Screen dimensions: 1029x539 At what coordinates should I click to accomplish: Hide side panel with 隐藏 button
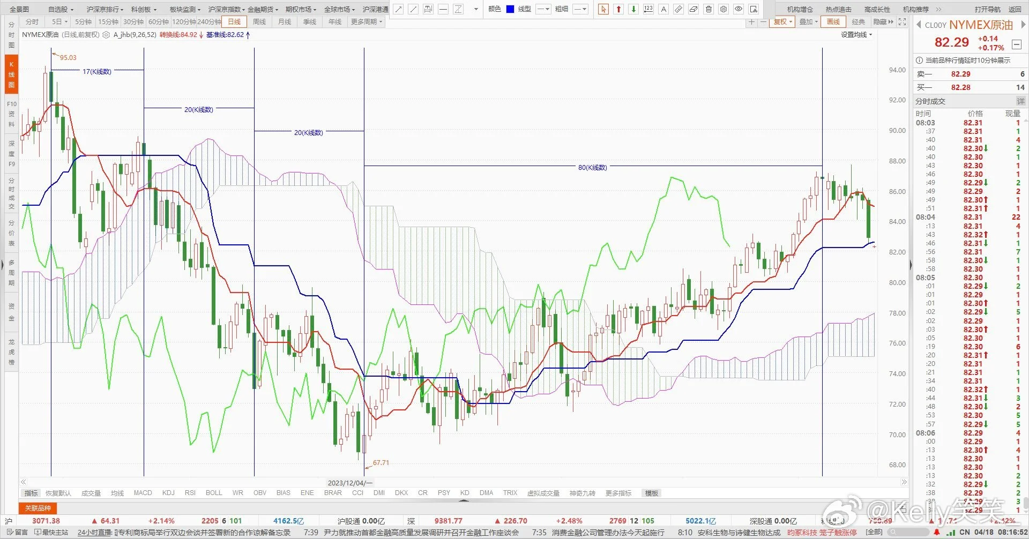883,22
